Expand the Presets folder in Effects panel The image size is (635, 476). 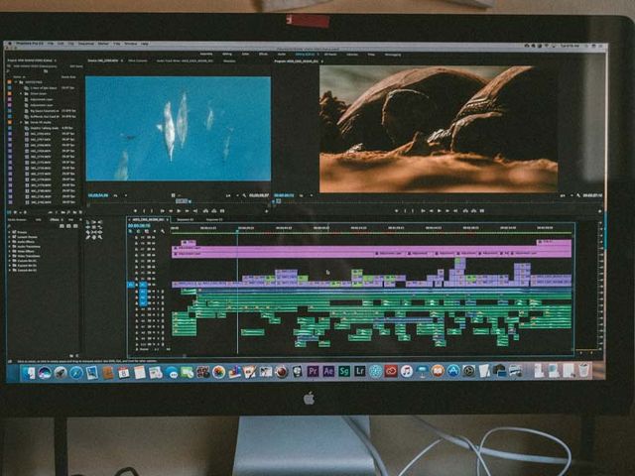point(12,232)
